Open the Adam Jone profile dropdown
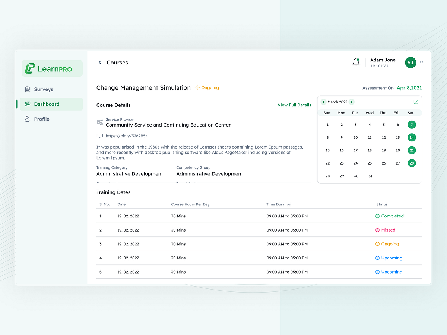 click(421, 63)
